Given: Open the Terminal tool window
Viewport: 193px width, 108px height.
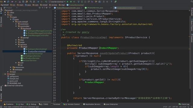Looking at the screenshot, I should [x=55, y=104].
